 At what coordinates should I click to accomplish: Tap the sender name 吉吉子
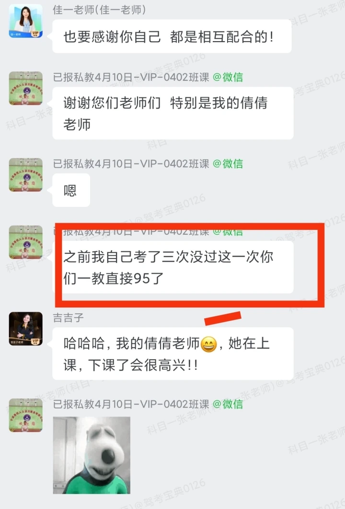tap(68, 317)
